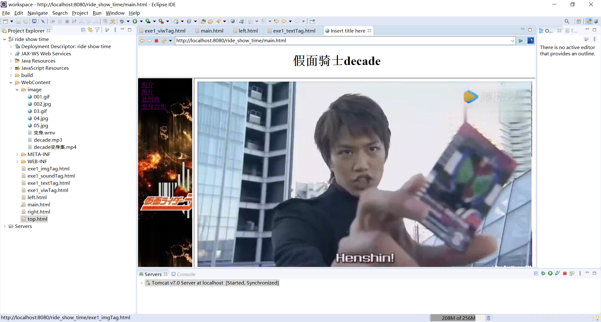This screenshot has width=601, height=322.
Task: Click the Tip of the Day lightbulb
Action: pos(597,318)
